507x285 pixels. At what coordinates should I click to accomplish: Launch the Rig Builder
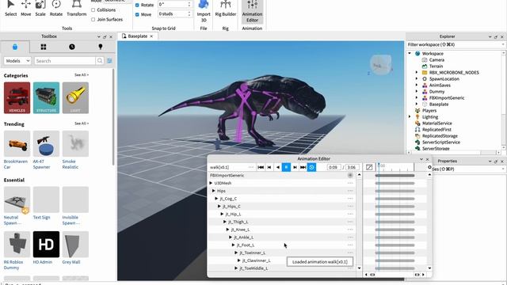tap(225, 8)
